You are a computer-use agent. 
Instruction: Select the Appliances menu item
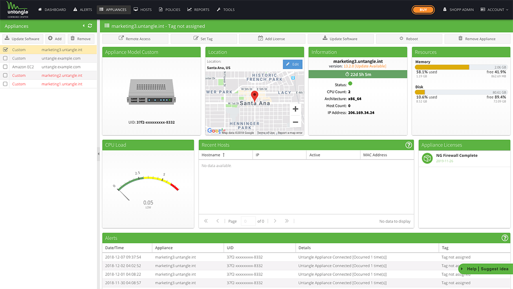(x=113, y=9)
